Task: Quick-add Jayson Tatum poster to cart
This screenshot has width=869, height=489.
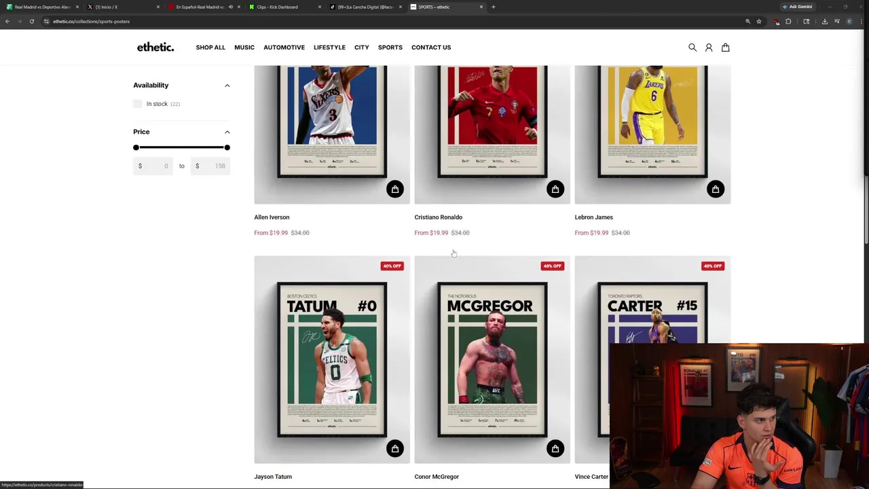Action: (x=395, y=448)
